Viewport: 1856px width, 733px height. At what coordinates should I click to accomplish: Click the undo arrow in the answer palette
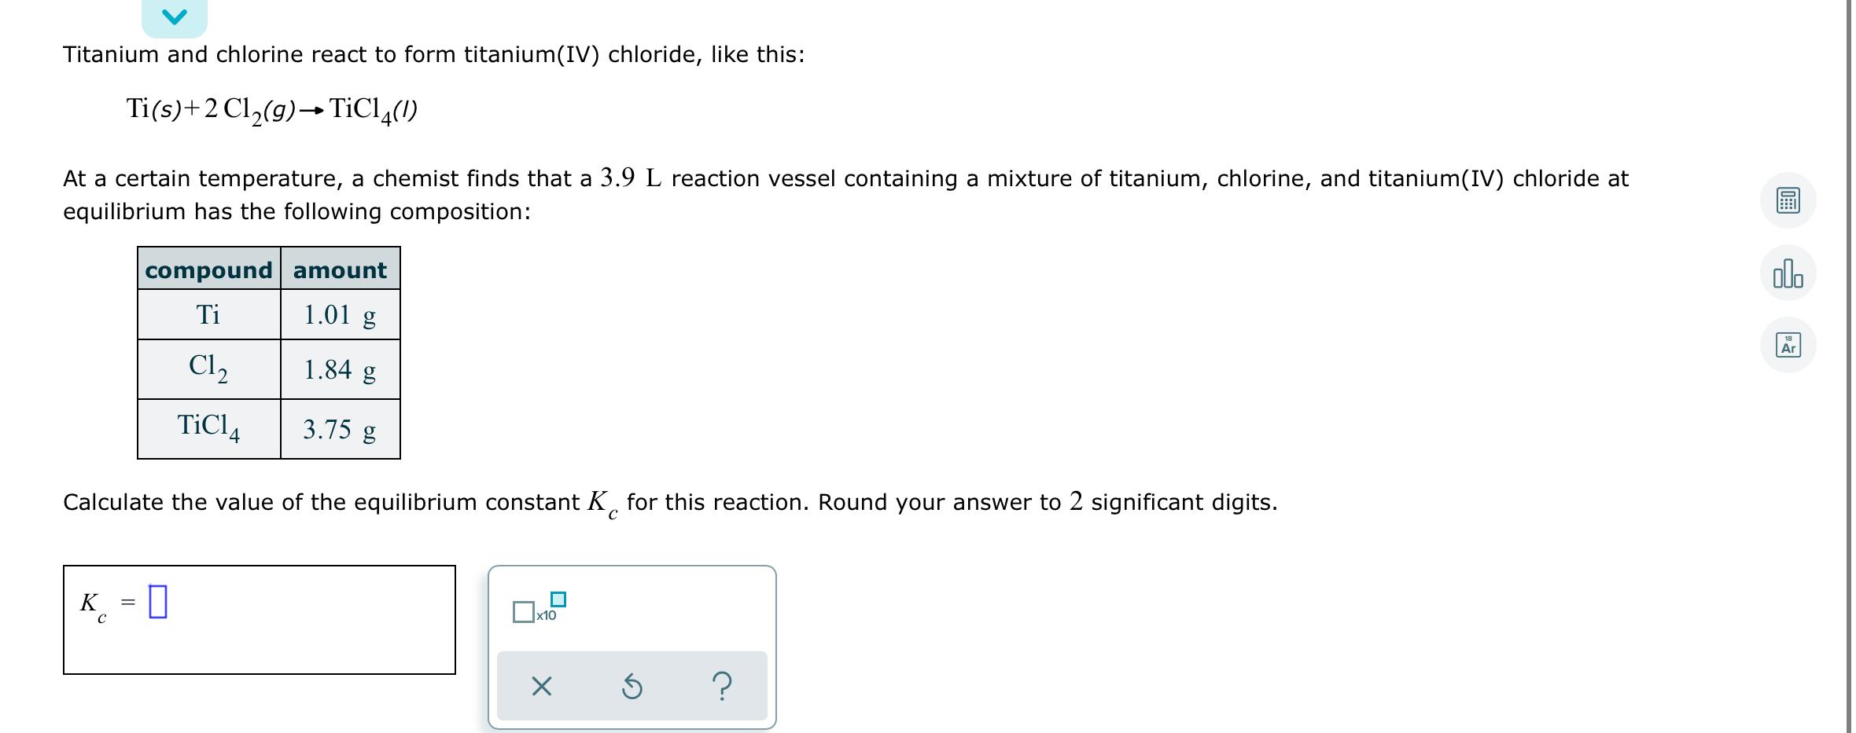(633, 687)
